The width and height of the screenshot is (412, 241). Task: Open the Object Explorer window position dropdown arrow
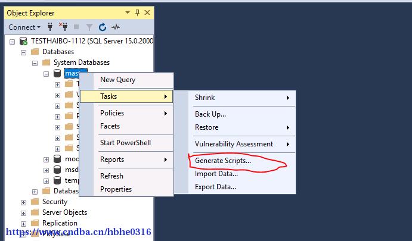point(128,12)
